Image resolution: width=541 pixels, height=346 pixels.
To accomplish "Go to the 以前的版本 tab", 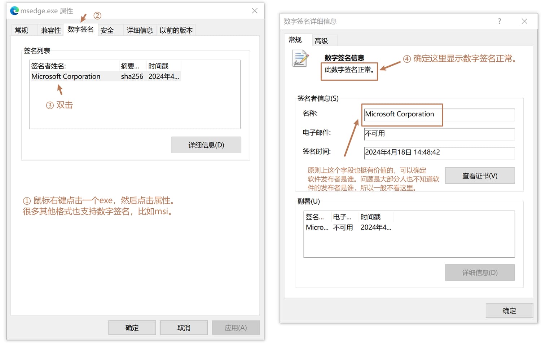I will tap(176, 31).
